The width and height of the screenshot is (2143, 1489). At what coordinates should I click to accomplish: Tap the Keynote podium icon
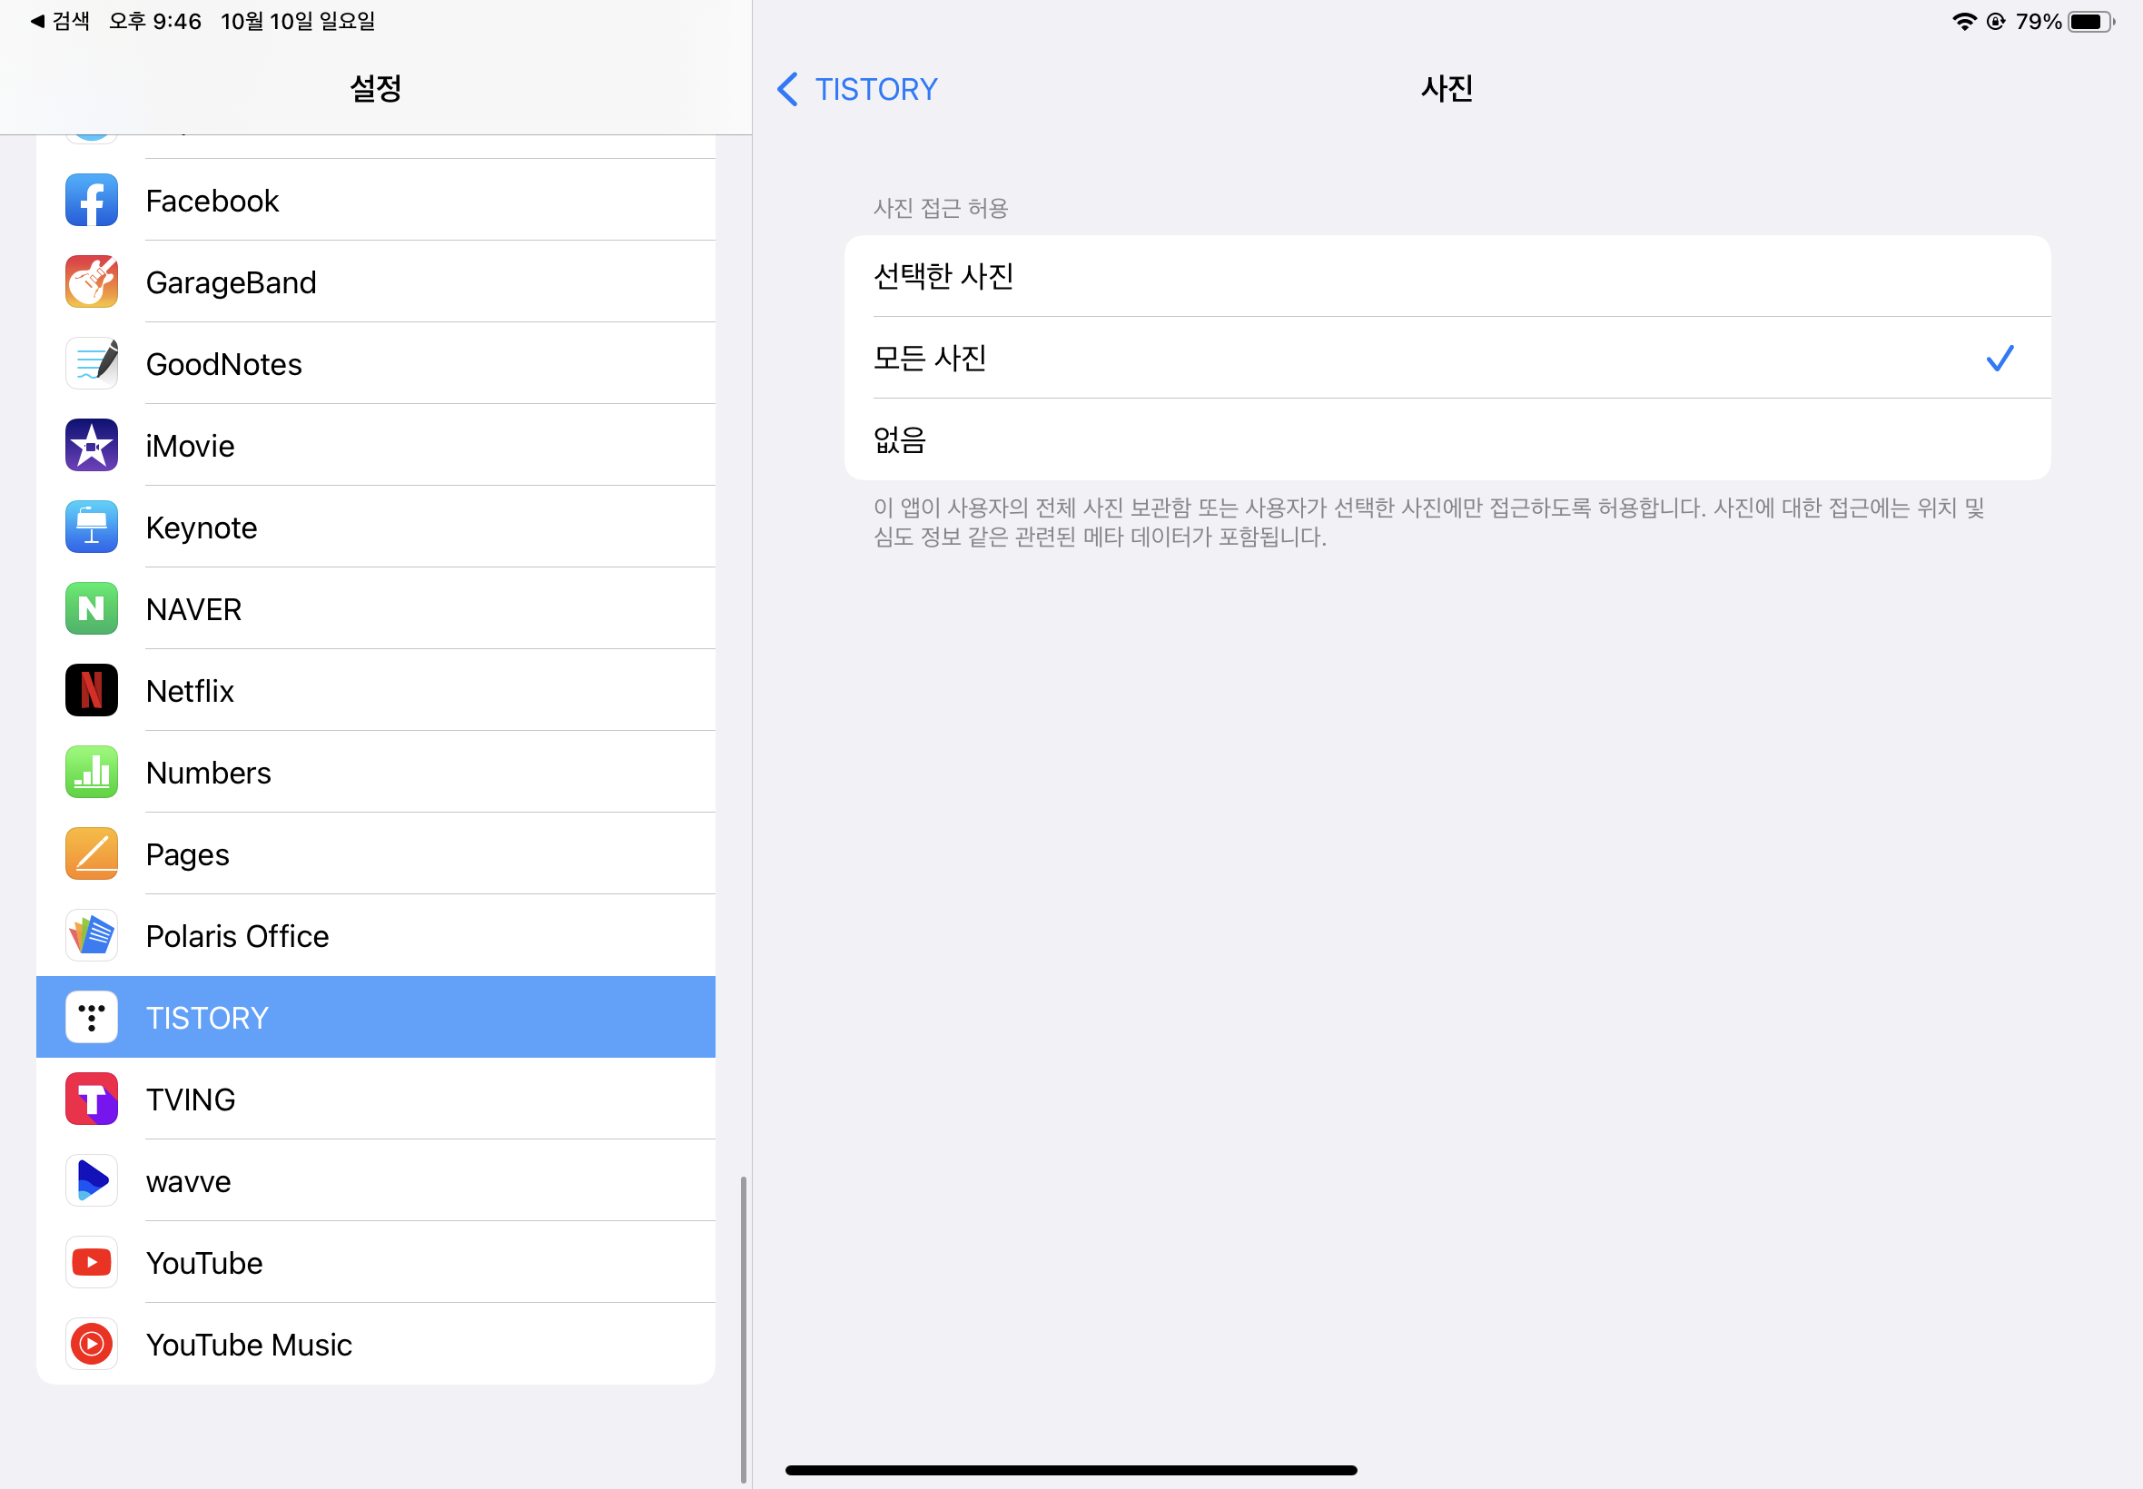point(92,528)
